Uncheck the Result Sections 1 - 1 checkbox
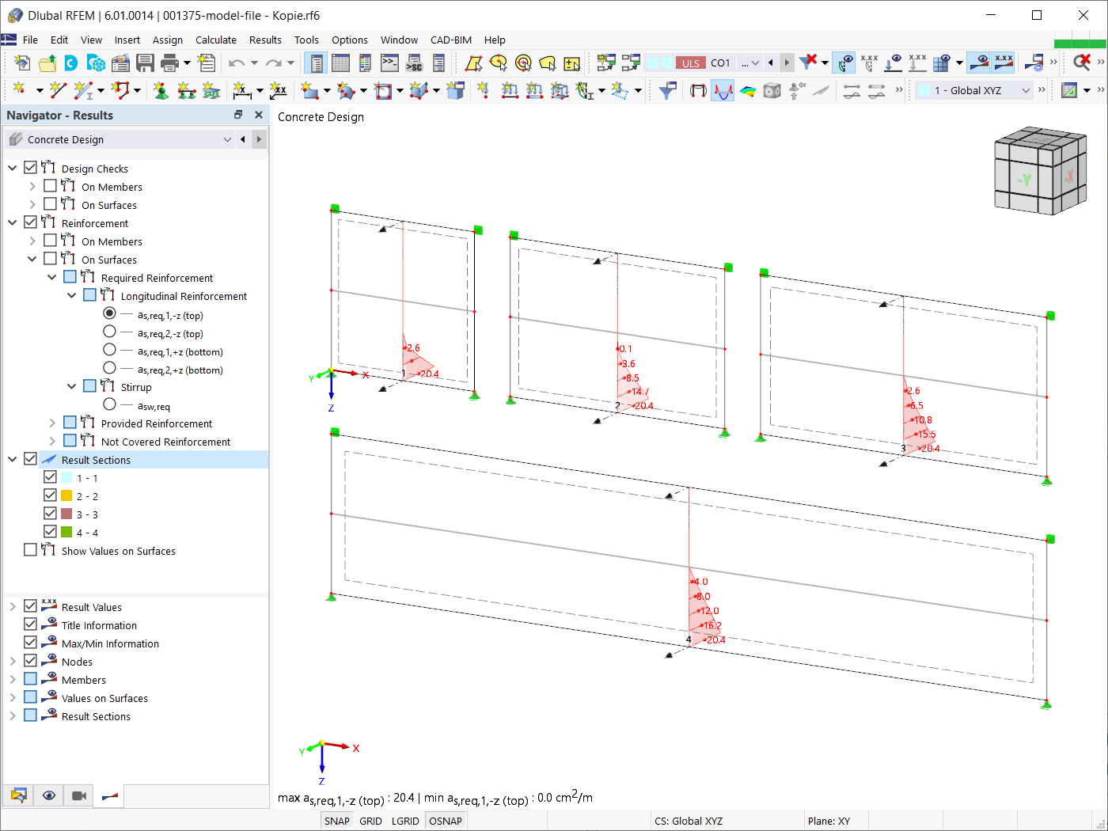 pyautogui.click(x=51, y=476)
